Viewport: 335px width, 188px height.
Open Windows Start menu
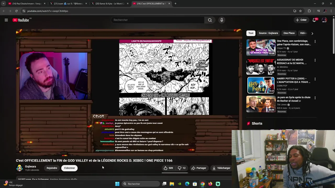tap(117, 184)
